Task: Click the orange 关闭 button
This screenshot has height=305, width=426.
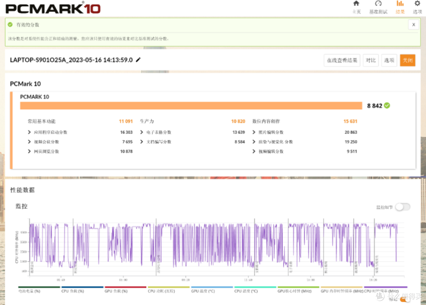Action: (407, 60)
